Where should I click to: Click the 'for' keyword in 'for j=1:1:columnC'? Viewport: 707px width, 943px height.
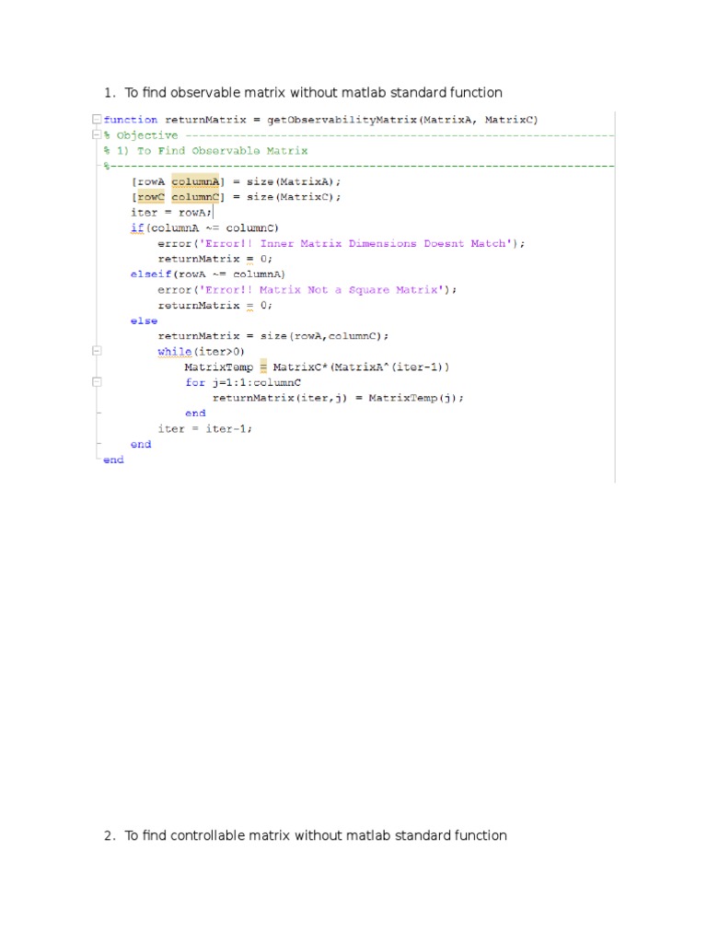(x=195, y=382)
